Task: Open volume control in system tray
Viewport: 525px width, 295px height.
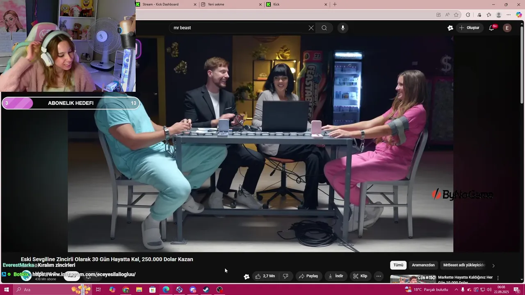Action: (489, 290)
